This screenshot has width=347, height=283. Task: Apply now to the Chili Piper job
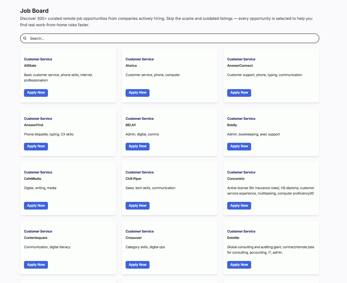click(137, 206)
